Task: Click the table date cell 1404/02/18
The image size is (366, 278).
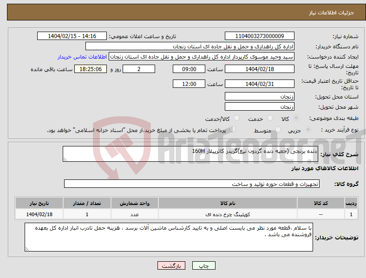Action: (x=39, y=214)
